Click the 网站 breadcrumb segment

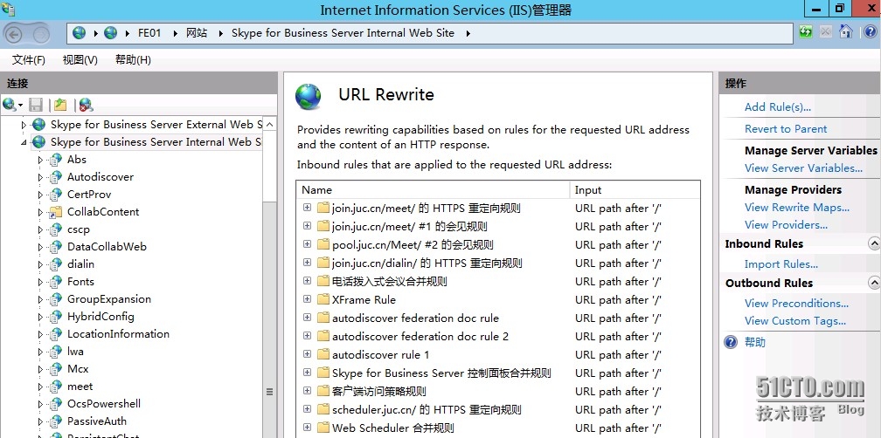point(197,33)
